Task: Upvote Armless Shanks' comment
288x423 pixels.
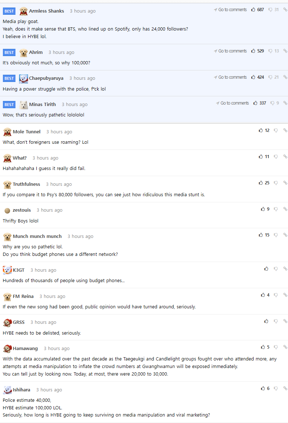Action: (x=253, y=10)
